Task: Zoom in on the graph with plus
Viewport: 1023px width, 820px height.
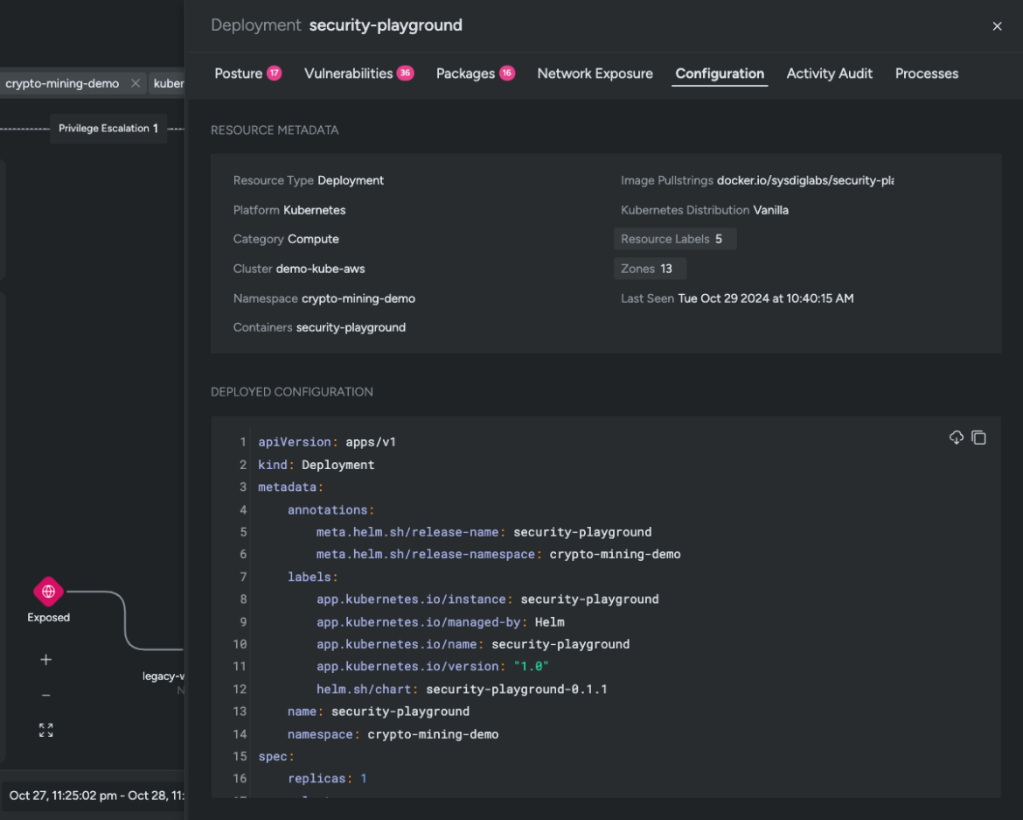Action: [45, 659]
